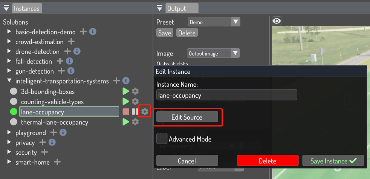Image resolution: width=370 pixels, height=179 pixels.
Task: Open settings gear for 3d-bounding-boxes
Action: coord(135,91)
